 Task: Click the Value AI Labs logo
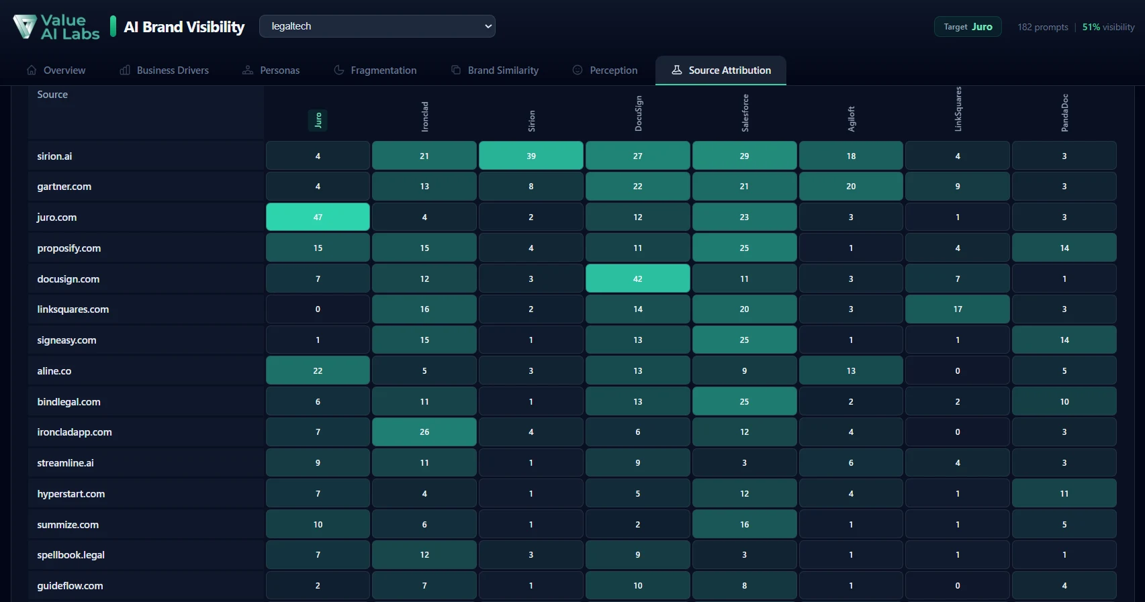click(x=56, y=27)
